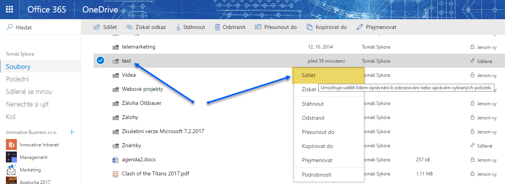
Task: Click the shared folder icon of Známky
Action: [115, 146]
